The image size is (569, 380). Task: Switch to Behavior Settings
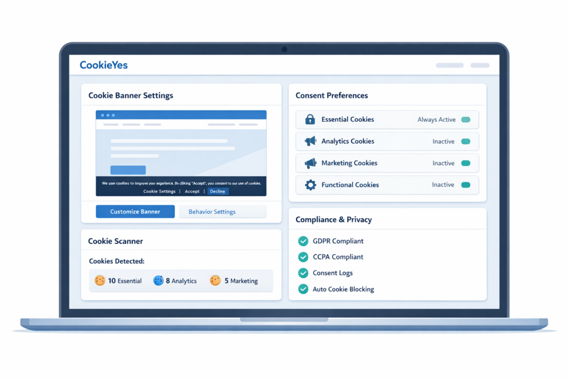click(x=212, y=211)
